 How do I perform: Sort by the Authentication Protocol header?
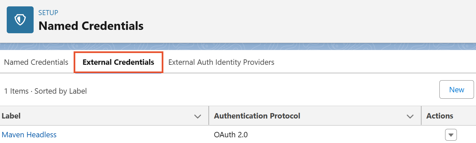[257, 116]
